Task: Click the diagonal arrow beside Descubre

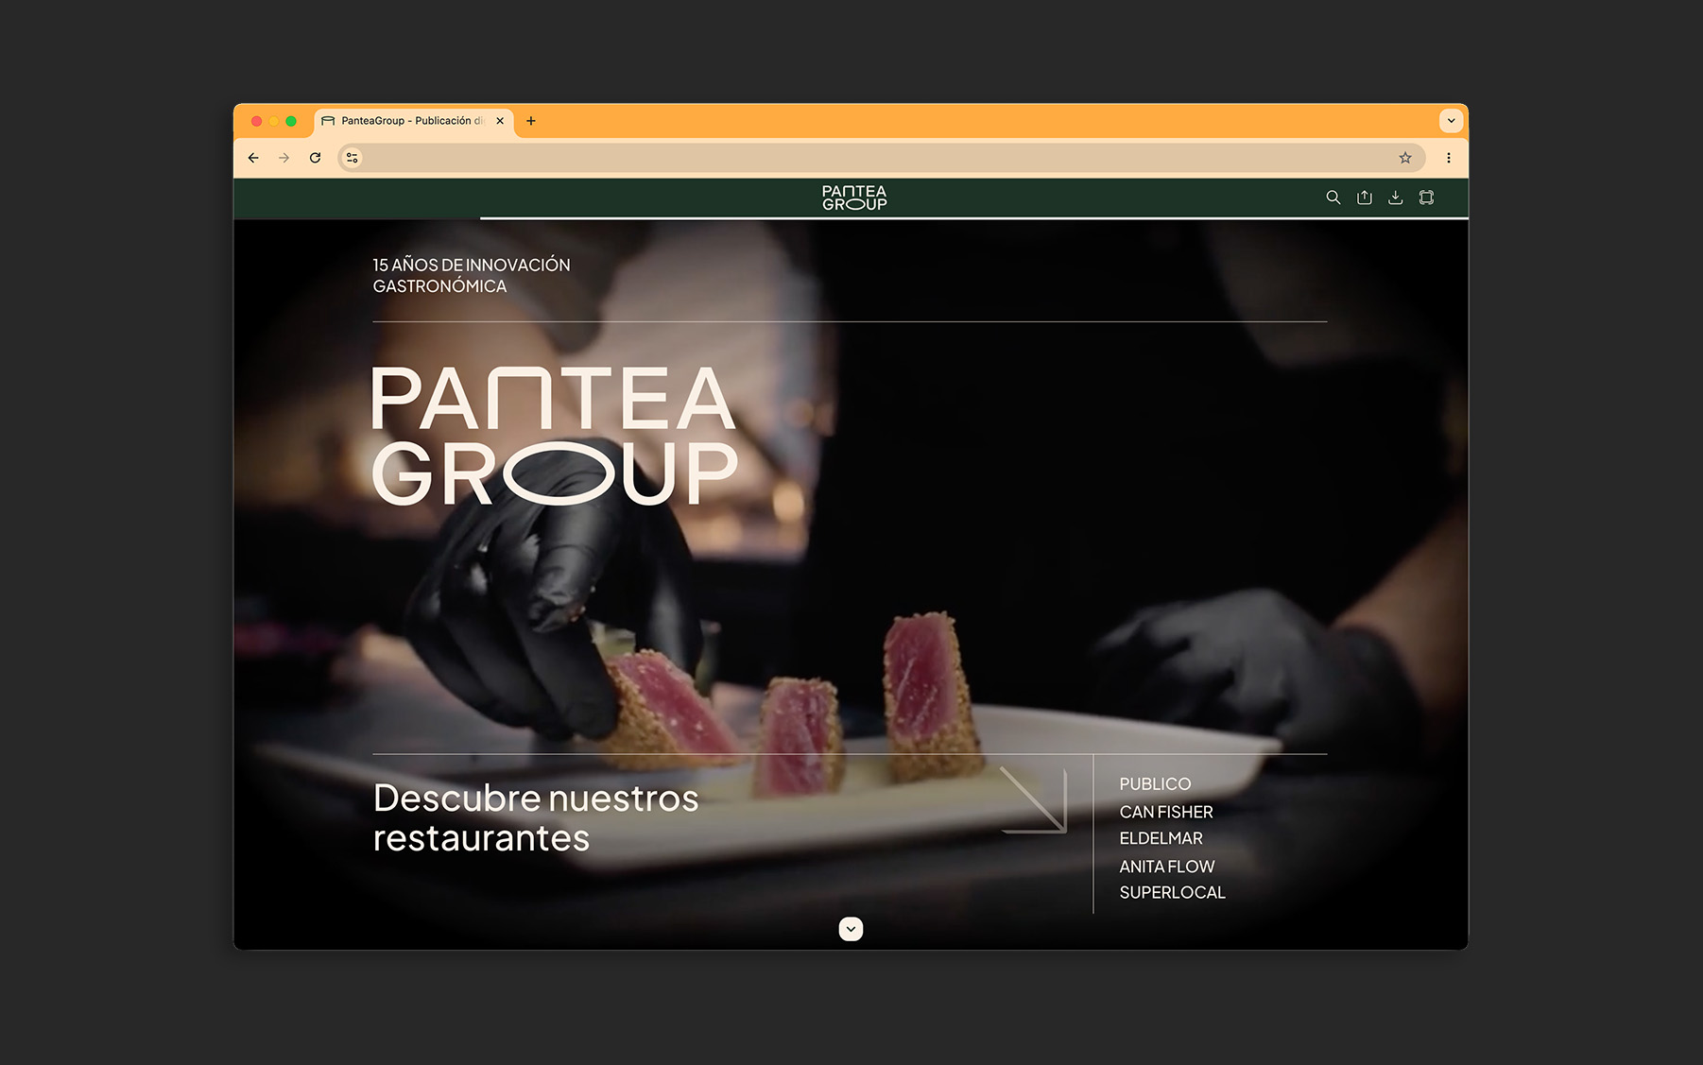Action: 1034,799
